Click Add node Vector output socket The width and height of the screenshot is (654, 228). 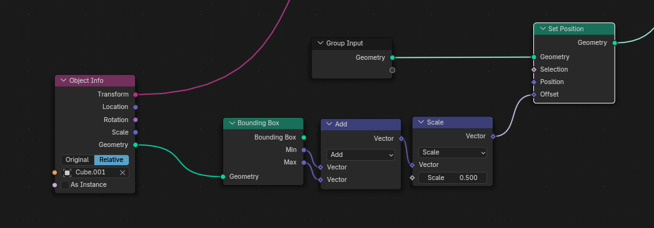401,139
